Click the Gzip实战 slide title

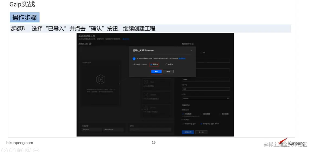(22, 4)
